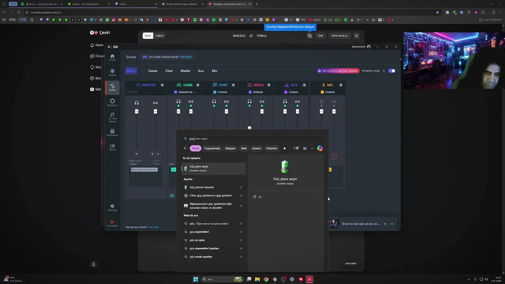Open GG Settings gear in sidebar
Screen dimensions: 505x284
(112, 207)
